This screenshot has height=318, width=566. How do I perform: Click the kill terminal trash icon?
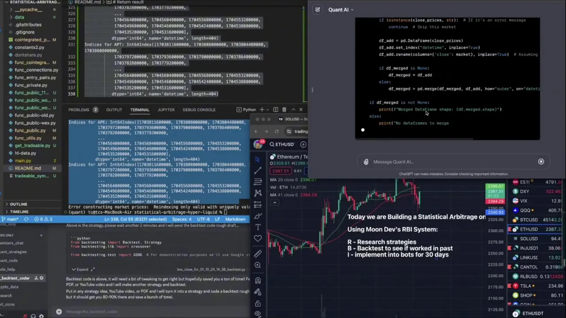(284, 110)
